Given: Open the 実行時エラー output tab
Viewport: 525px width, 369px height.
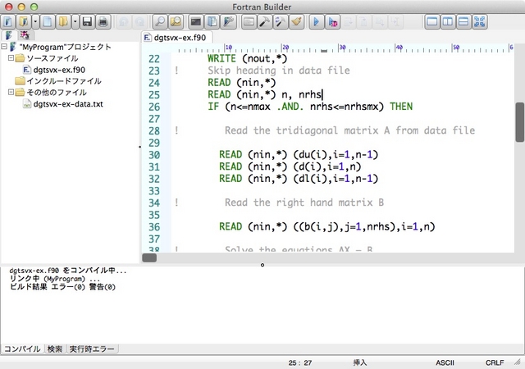Looking at the screenshot, I should [92, 348].
